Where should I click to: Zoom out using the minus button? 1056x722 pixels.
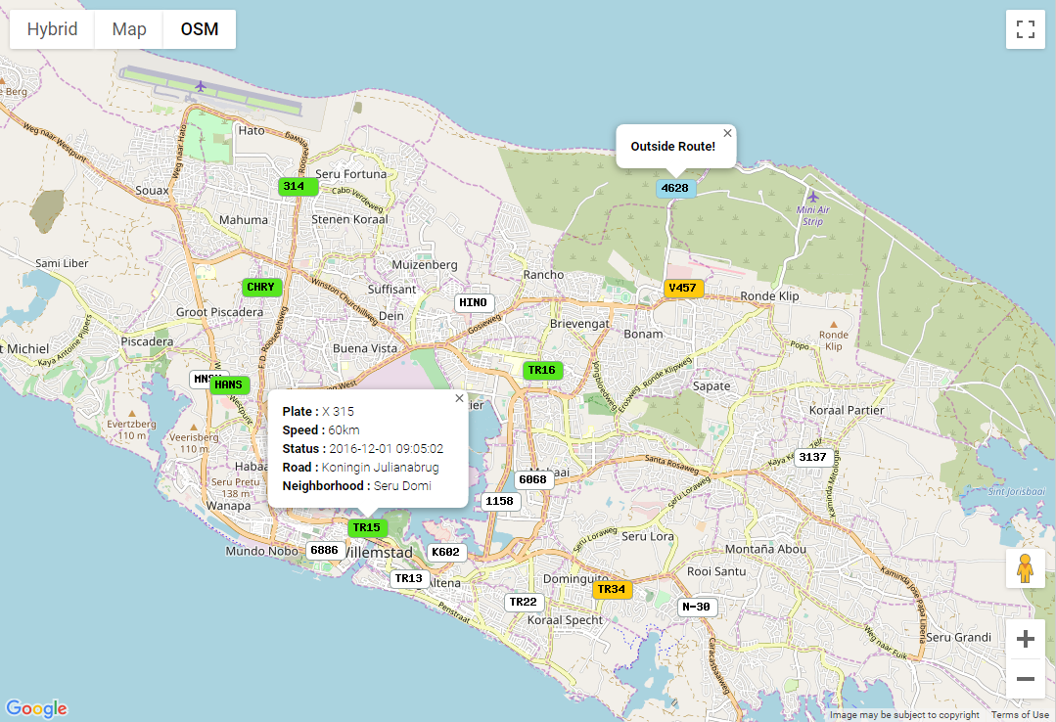pos(1026,679)
